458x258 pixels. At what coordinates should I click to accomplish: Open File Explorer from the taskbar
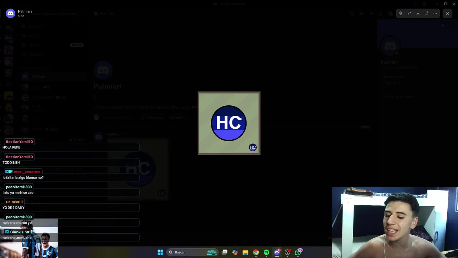(245, 252)
